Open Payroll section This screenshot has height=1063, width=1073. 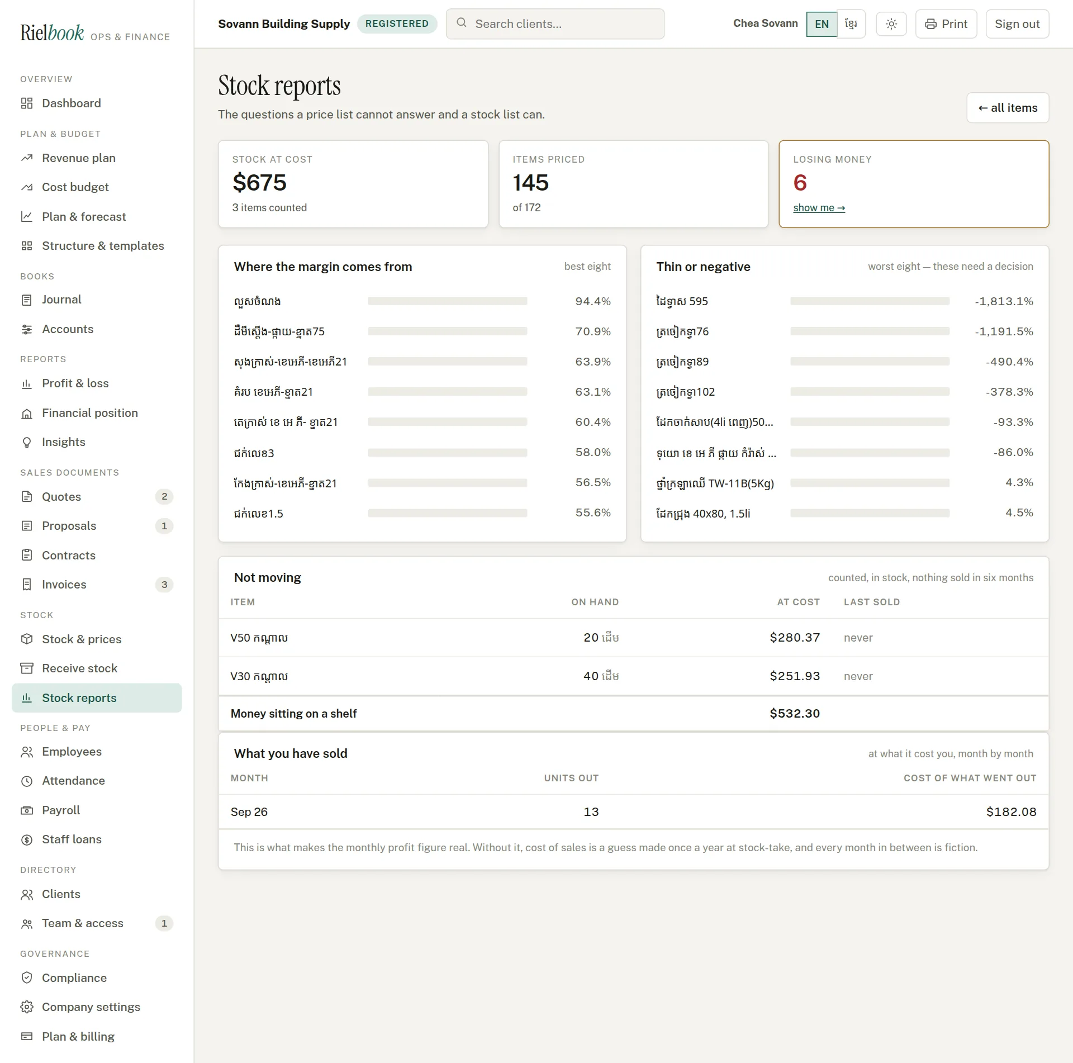point(97,810)
